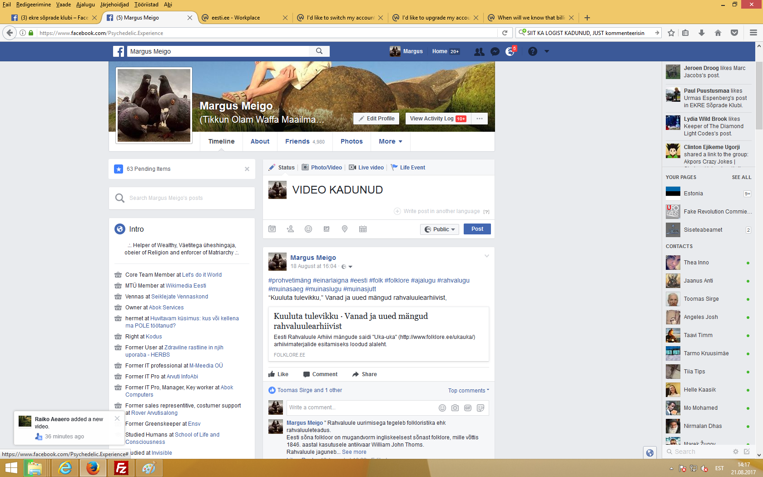The height and width of the screenshot is (477, 763).
Task: Click the Search Margus Meigo's posts field
Action: tap(182, 198)
